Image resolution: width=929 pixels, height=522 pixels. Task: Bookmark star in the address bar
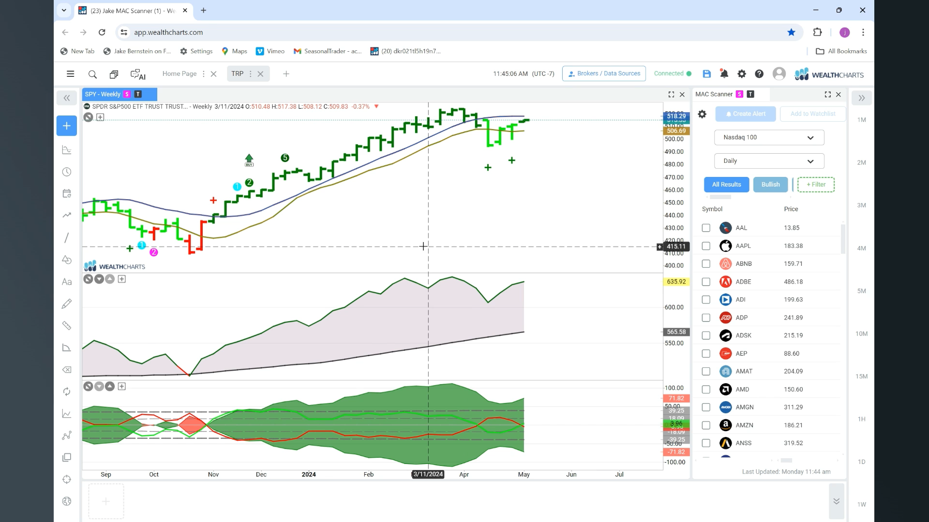pyautogui.click(x=791, y=32)
